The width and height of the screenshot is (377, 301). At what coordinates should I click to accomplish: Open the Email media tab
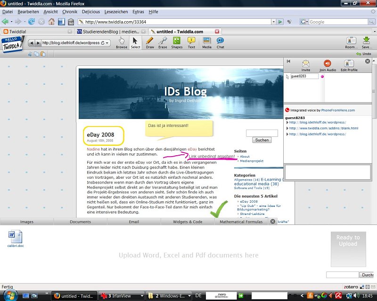pyautogui.click(x=134, y=222)
